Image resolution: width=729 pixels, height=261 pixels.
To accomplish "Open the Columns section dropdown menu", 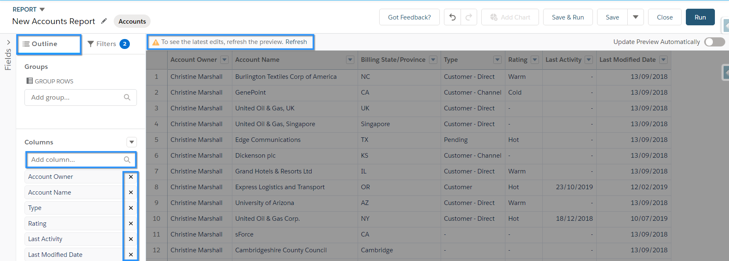I will click(132, 142).
